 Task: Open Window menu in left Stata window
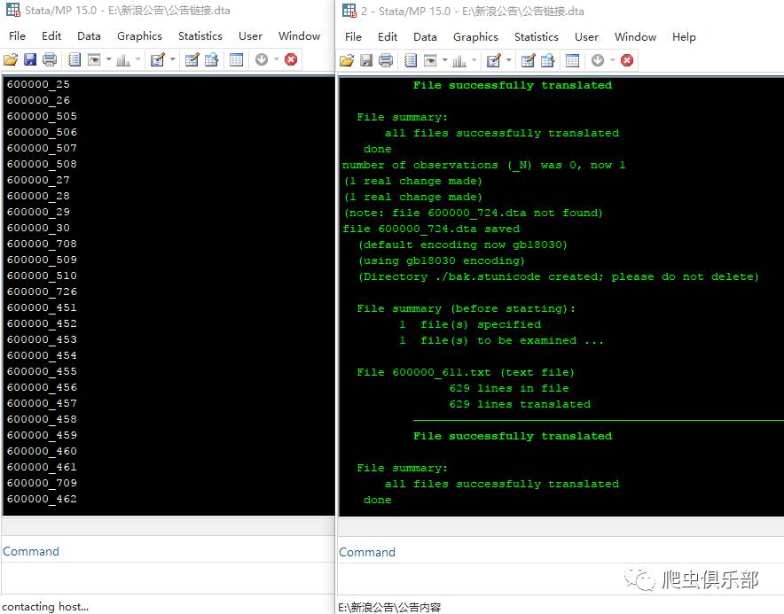coord(299,36)
